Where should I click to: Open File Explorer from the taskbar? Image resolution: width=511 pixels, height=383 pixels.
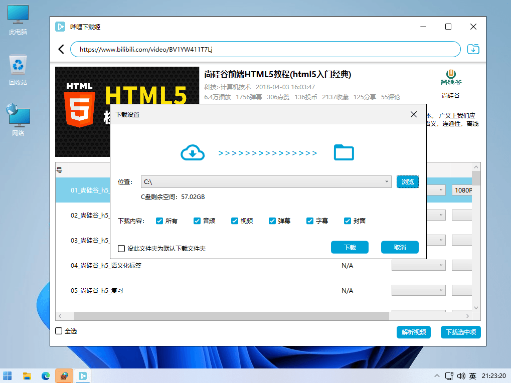point(27,376)
